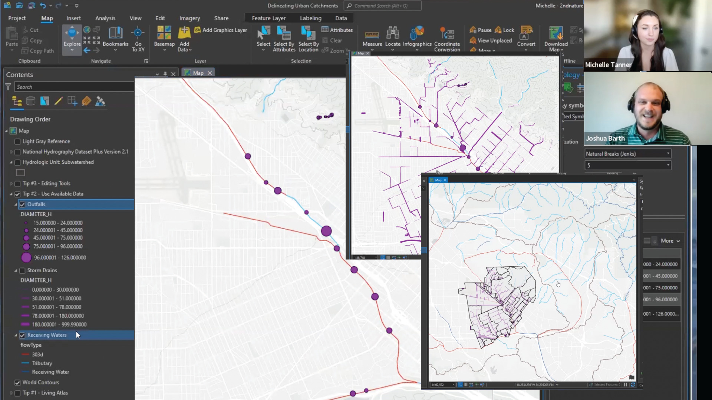Click the blue Tributary line symbol
Viewport: 712px width, 400px height.
25,363
